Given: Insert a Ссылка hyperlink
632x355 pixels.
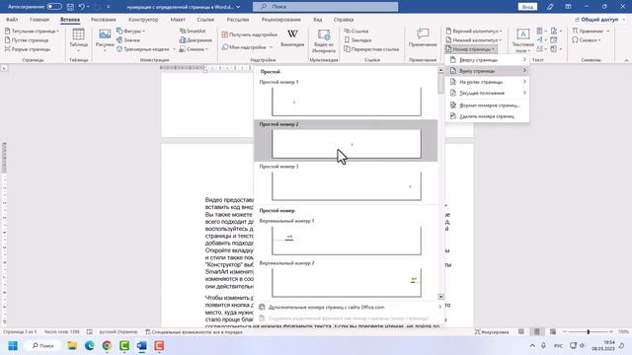Looking at the screenshot, I should tap(356, 31).
